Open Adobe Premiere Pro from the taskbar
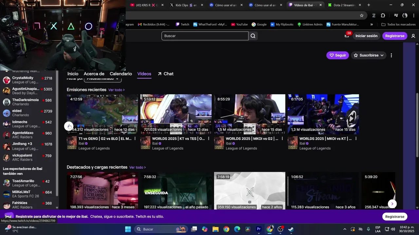The width and height of the screenshot is (419, 235). [259, 229]
